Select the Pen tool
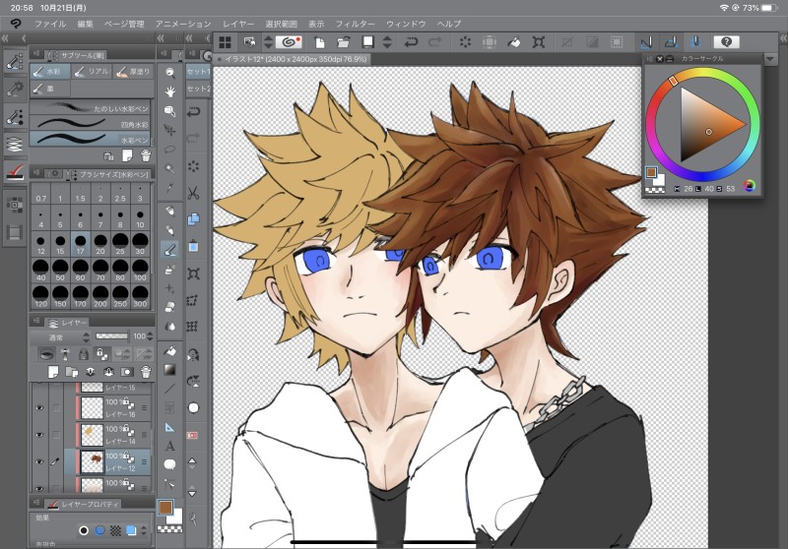 pos(169,212)
